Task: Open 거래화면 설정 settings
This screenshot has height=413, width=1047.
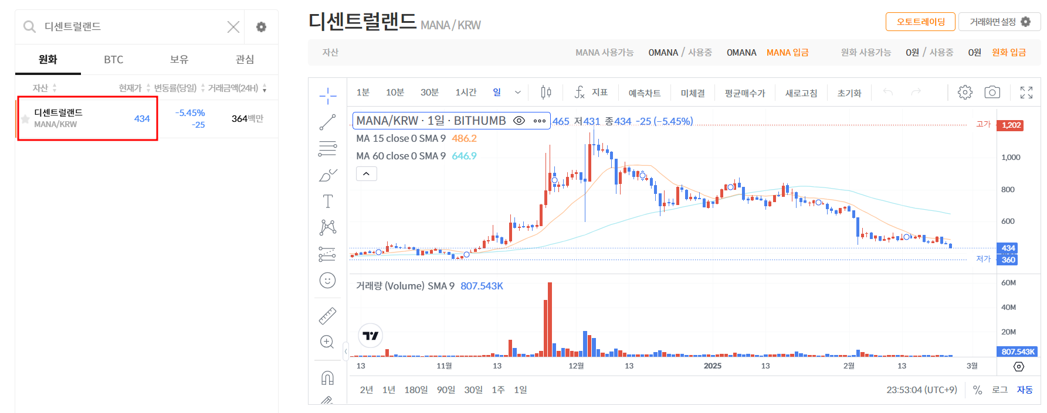Action: 999,22
